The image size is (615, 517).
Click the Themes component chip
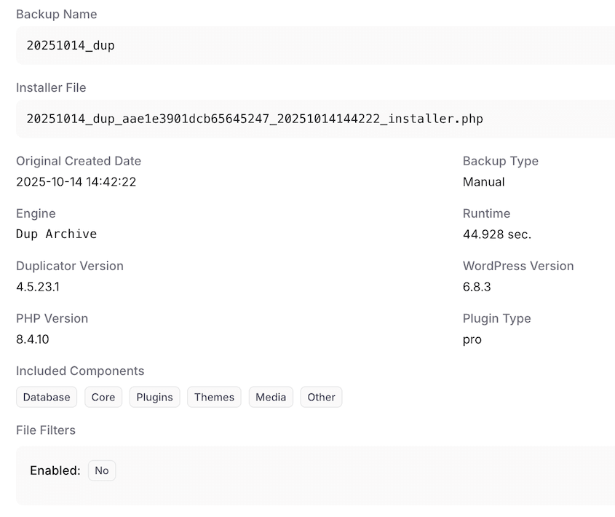(214, 397)
